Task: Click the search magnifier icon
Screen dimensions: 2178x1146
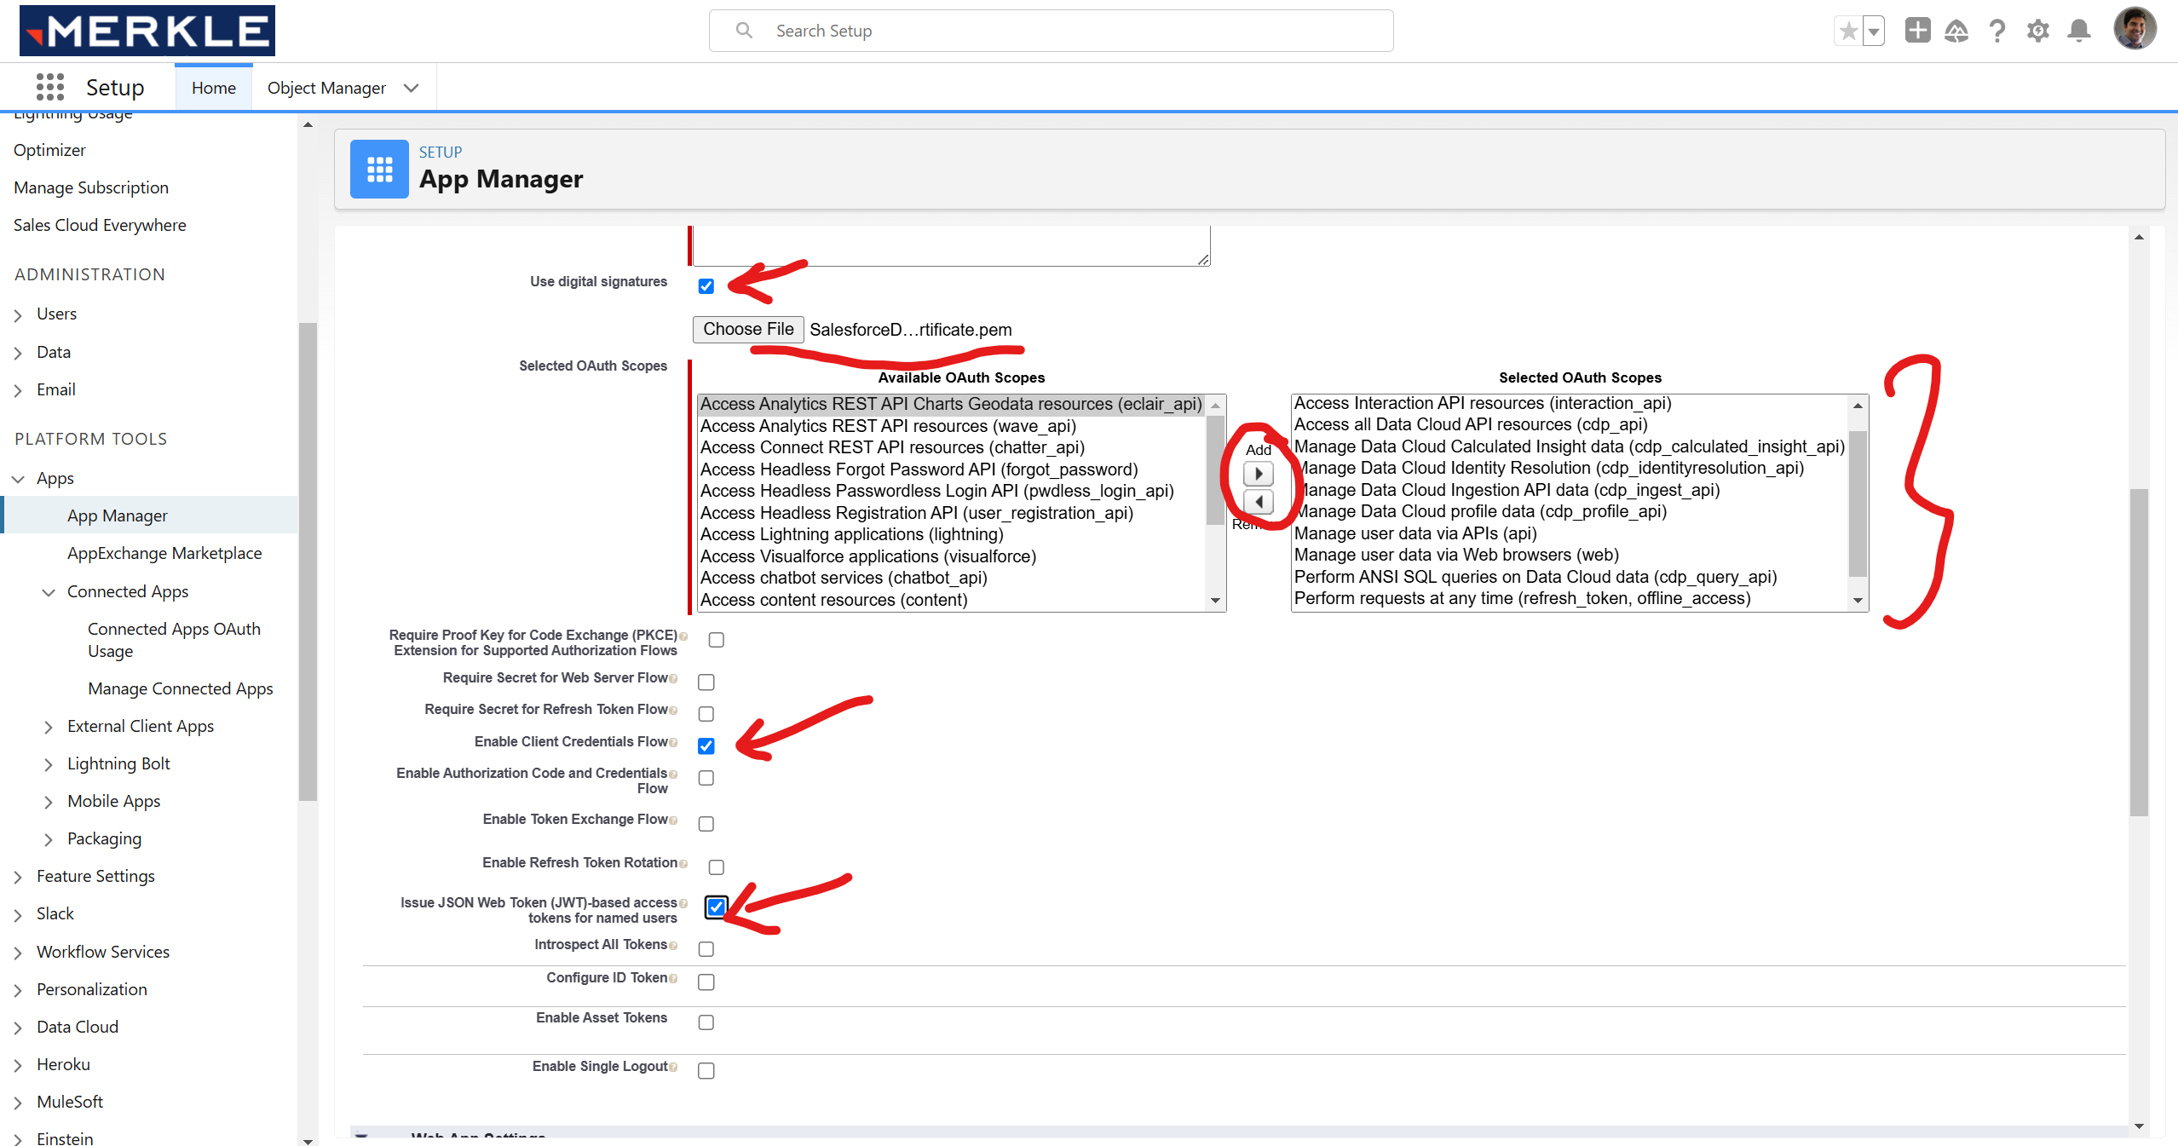Action: point(744,31)
